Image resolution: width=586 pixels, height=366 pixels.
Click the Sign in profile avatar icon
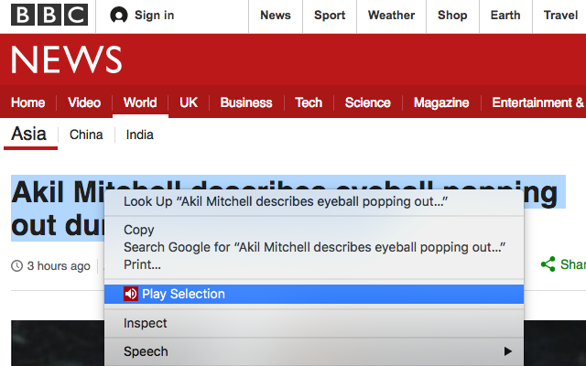[119, 16]
